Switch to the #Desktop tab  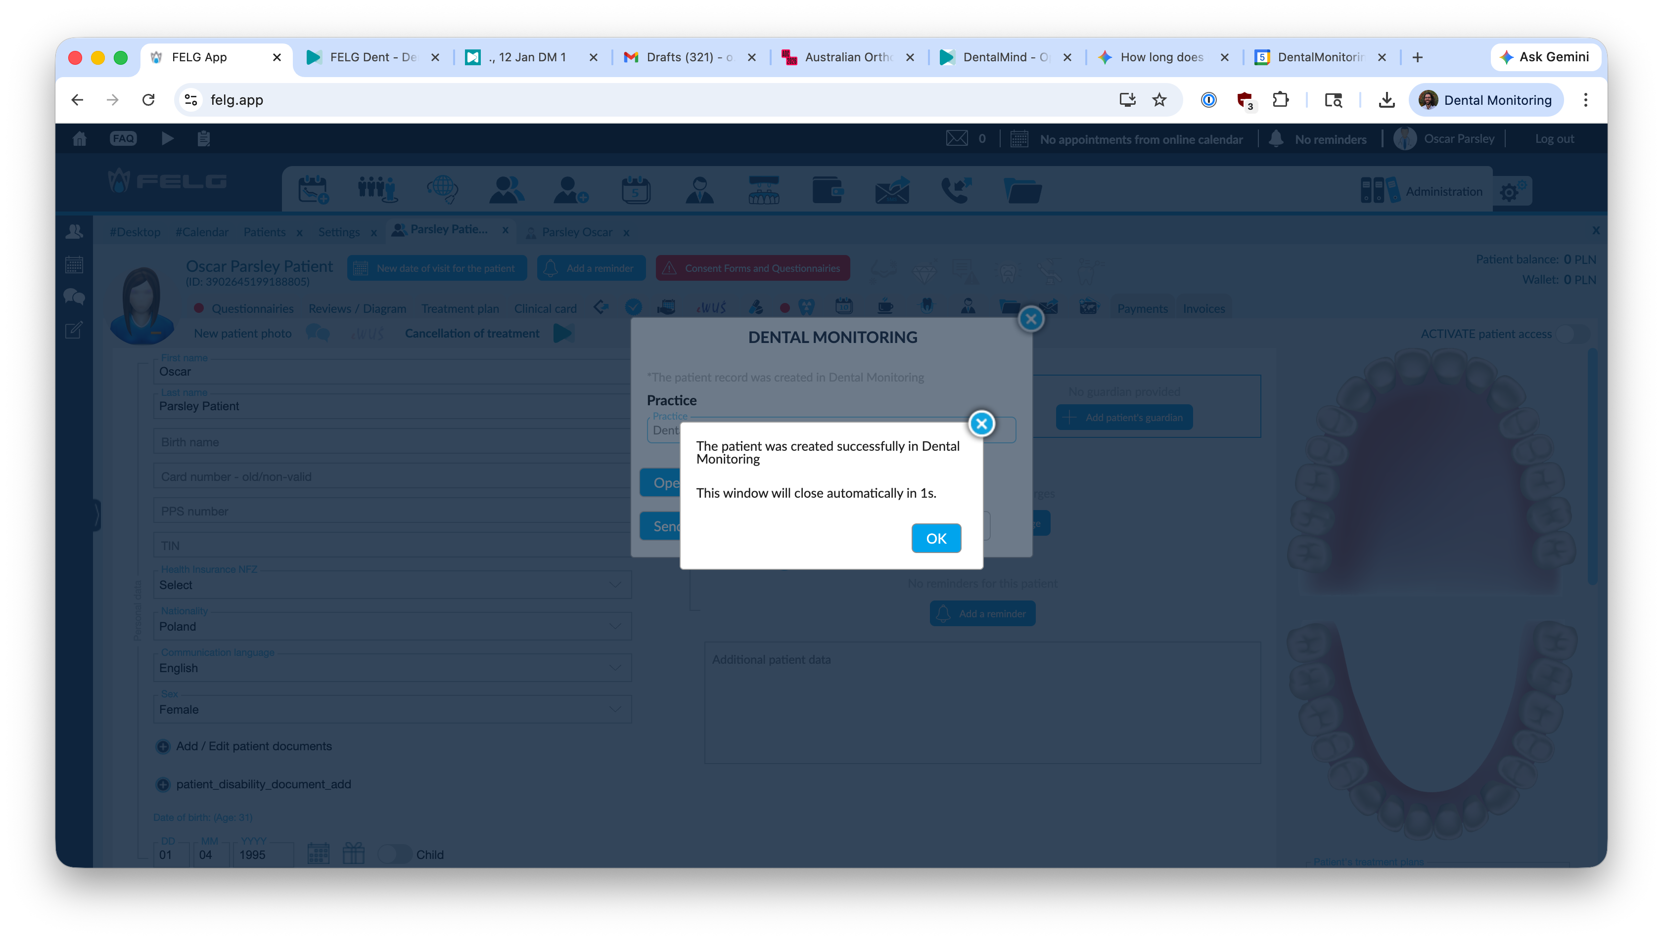[135, 231]
